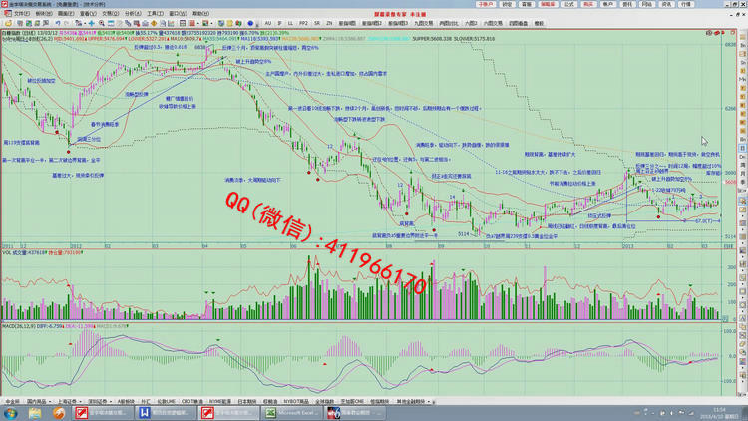Open the 其他金融期货 bottom tab dropdown
This screenshot has width=748, height=421.
click(x=429, y=402)
